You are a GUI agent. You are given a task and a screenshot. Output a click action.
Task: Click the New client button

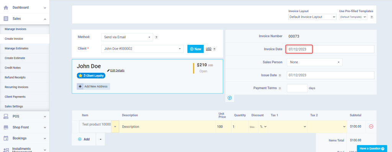coord(196,49)
